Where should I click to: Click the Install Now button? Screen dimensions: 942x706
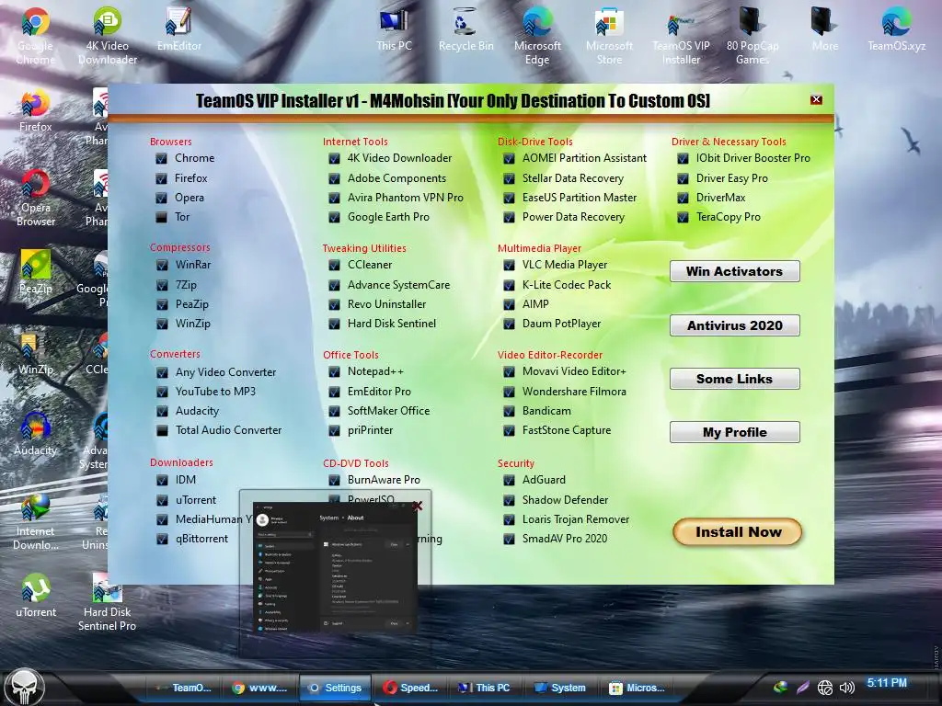(737, 532)
